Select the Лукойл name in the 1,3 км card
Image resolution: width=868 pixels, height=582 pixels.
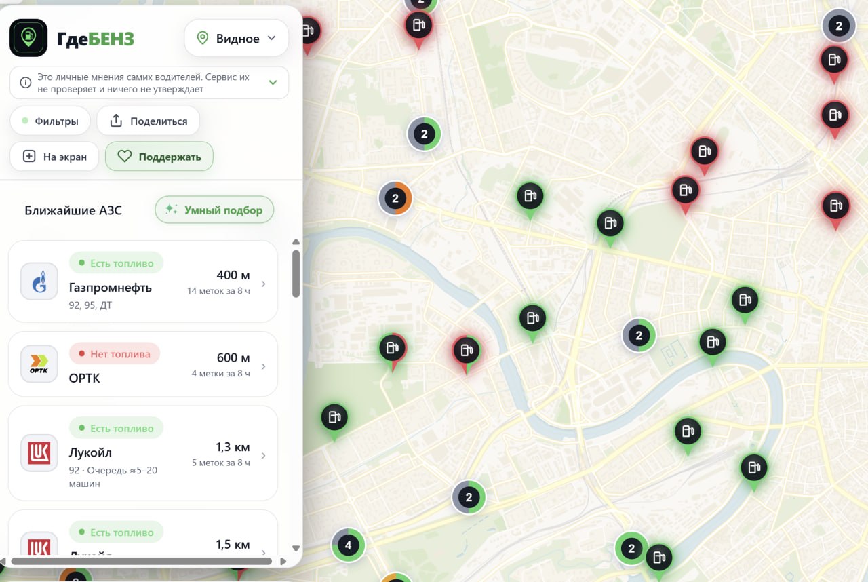coord(90,452)
